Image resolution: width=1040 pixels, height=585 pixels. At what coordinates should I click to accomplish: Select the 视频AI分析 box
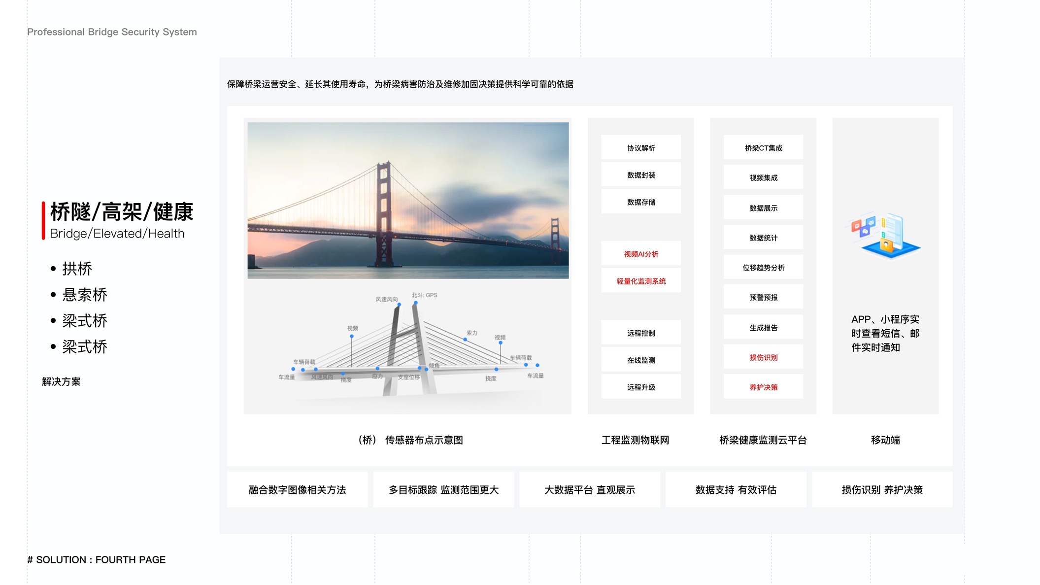(640, 254)
